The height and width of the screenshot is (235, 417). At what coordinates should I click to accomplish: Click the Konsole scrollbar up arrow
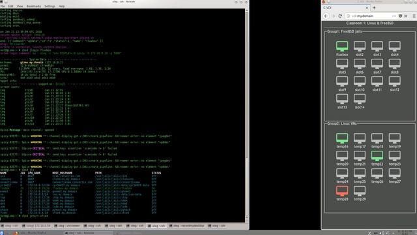click(247, 10)
